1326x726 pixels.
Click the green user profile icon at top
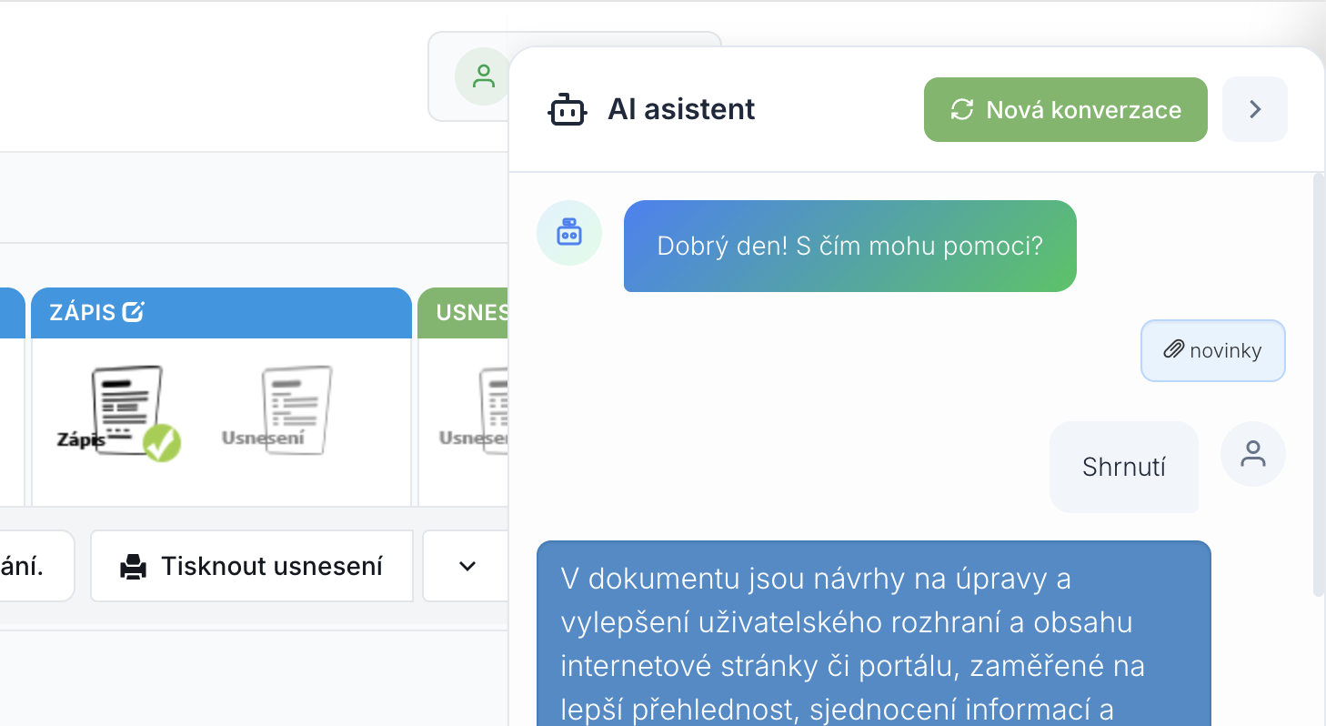click(484, 76)
